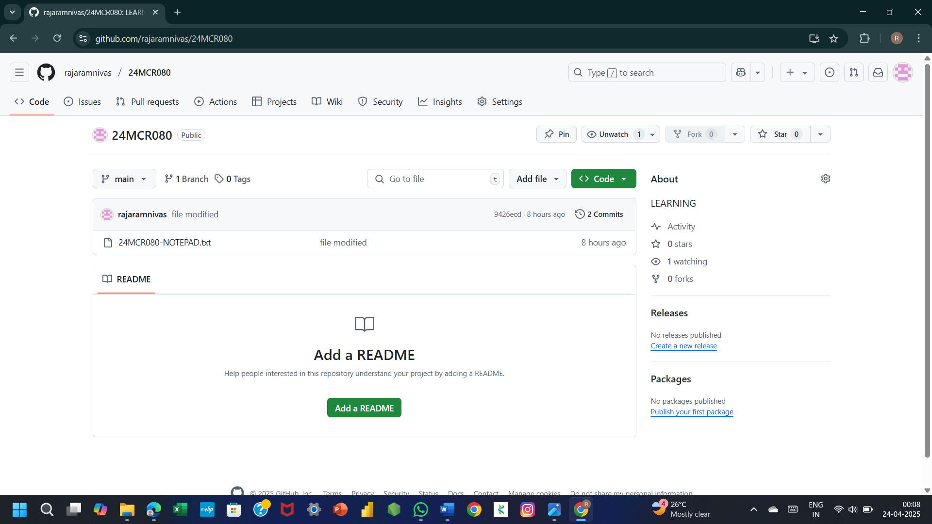The image size is (932, 524).
Task: Open the Security tab
Action: [381, 101]
